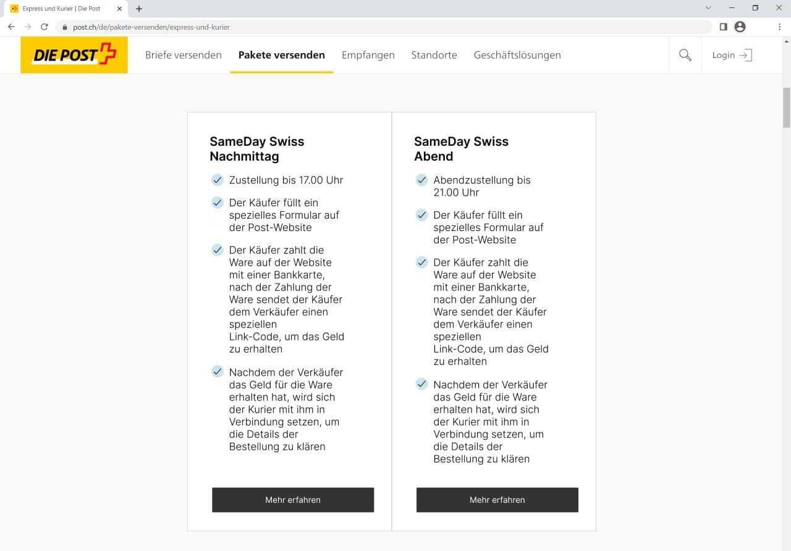Viewport: 791px width, 551px height.
Task: Click the SameDay Swiss Nachmittag heading
Action: coord(257,149)
